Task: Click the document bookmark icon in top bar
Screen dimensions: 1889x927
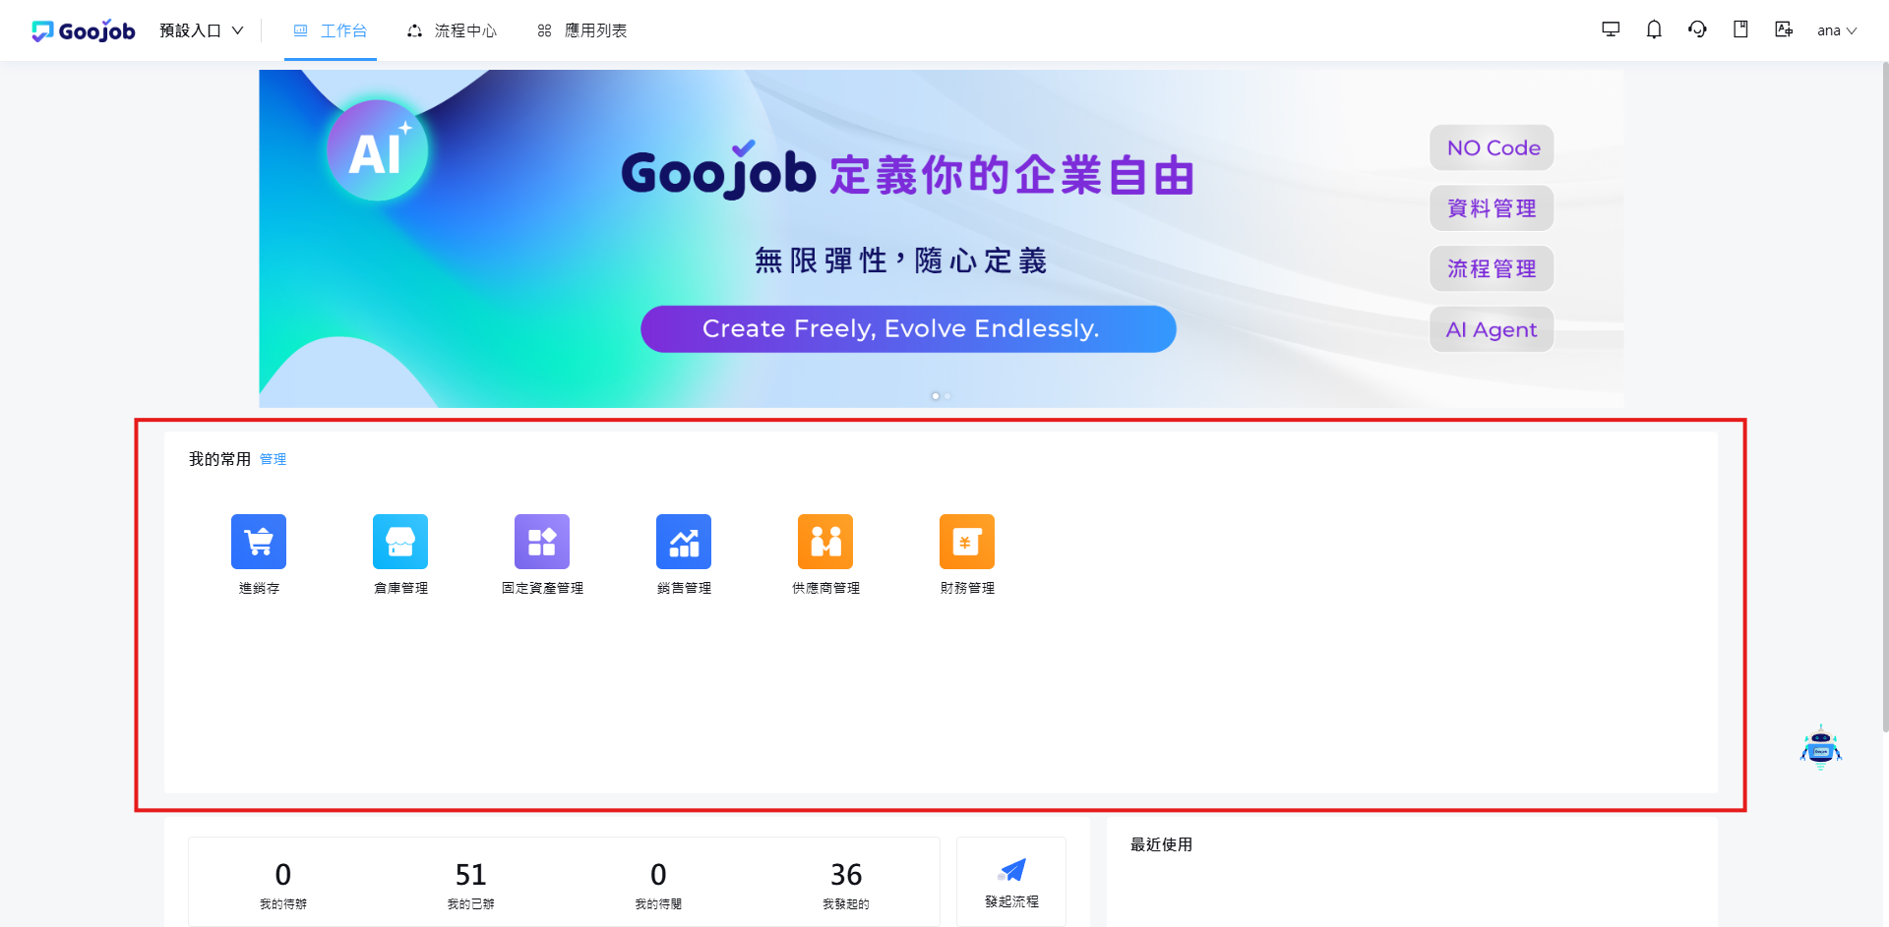Action: (x=1740, y=29)
